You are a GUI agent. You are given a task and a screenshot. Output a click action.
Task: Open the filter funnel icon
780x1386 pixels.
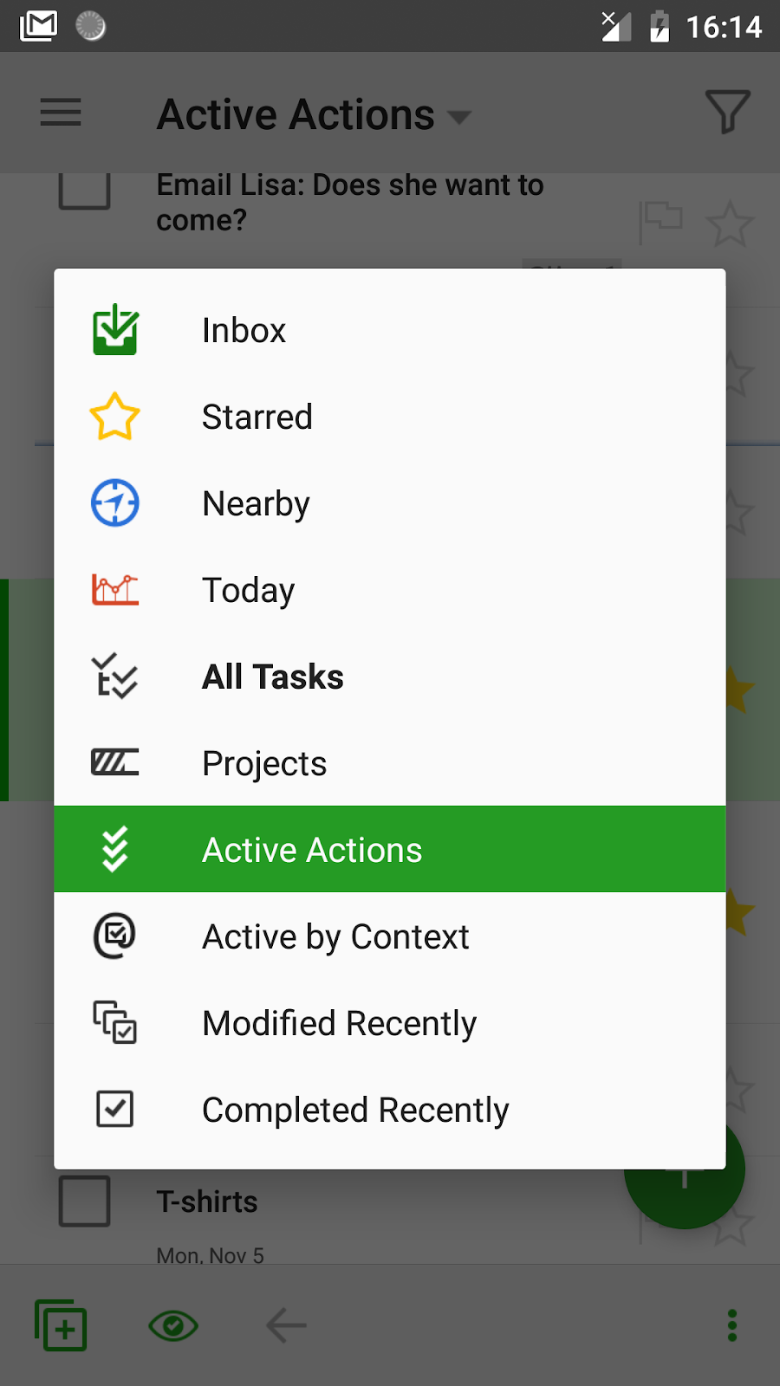click(727, 113)
